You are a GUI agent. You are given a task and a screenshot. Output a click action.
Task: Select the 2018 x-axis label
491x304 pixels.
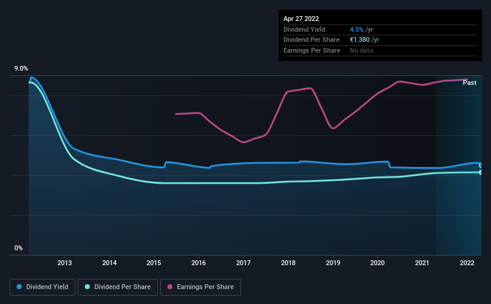click(288, 263)
